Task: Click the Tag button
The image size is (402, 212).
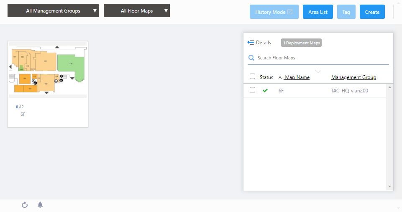Action: (x=346, y=12)
